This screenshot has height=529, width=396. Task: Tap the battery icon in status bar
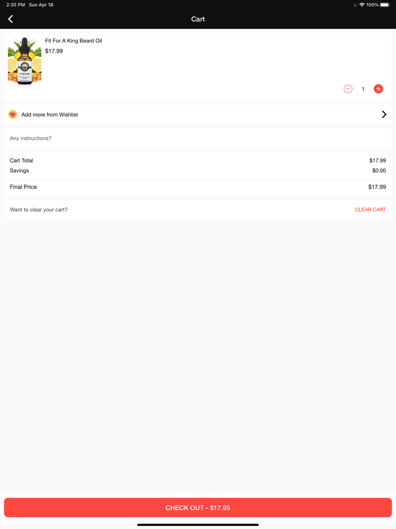point(385,5)
